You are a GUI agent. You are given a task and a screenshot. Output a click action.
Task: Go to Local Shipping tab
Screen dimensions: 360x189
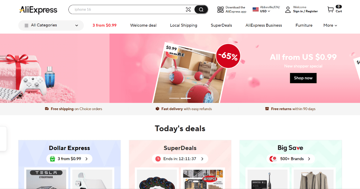point(184,25)
